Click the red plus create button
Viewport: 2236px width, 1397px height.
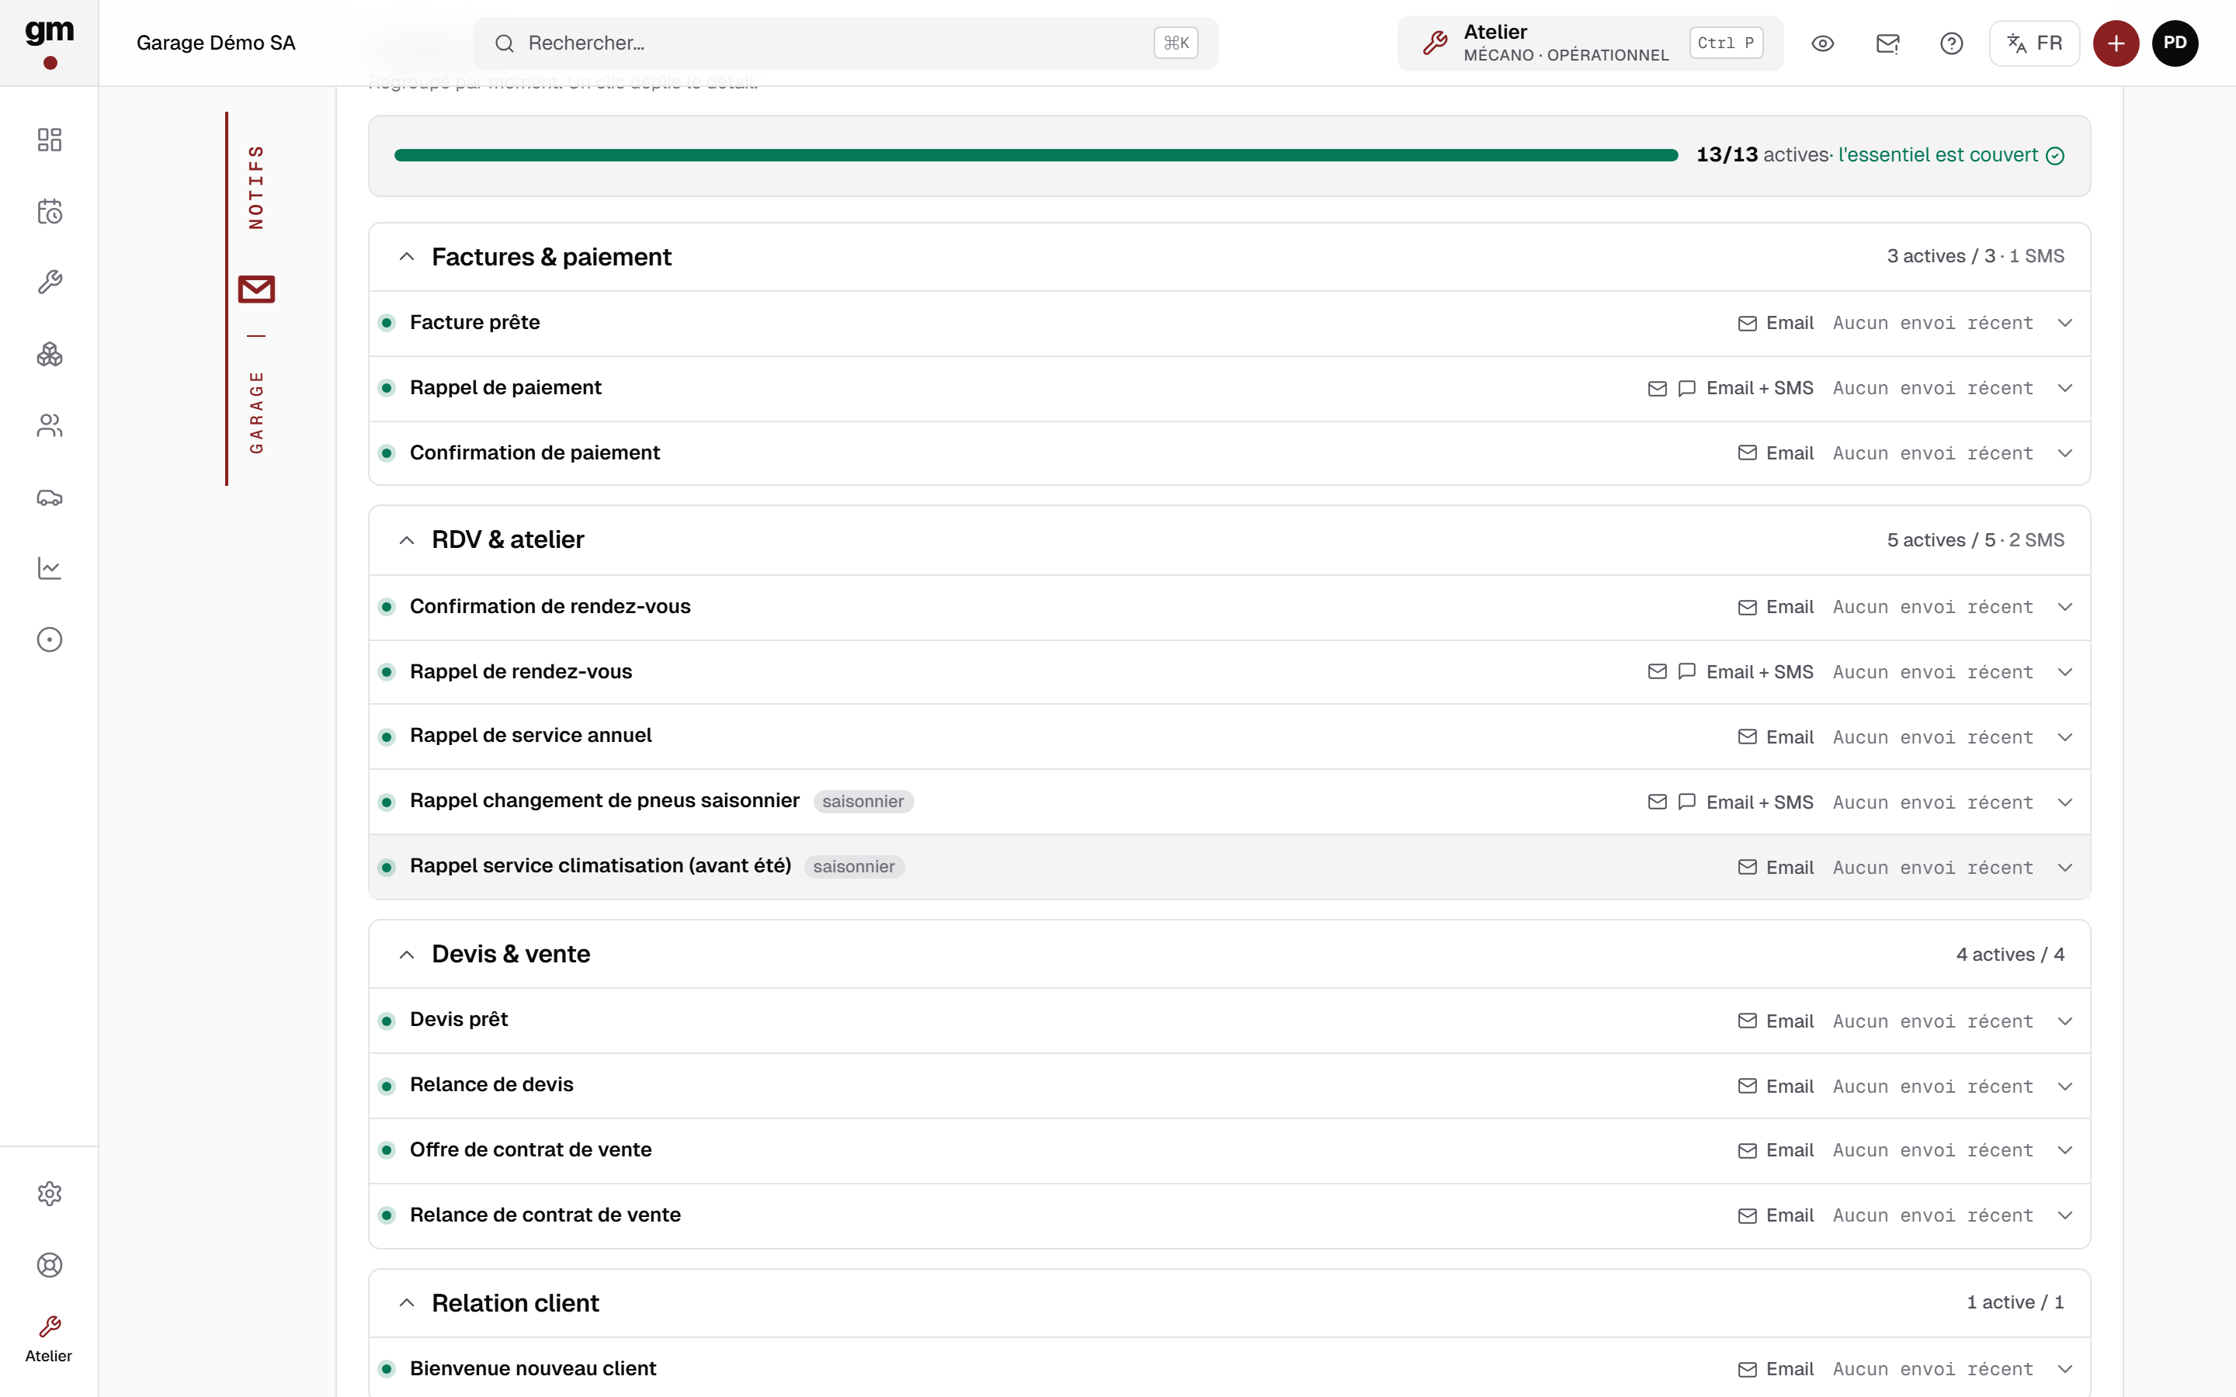point(2116,43)
